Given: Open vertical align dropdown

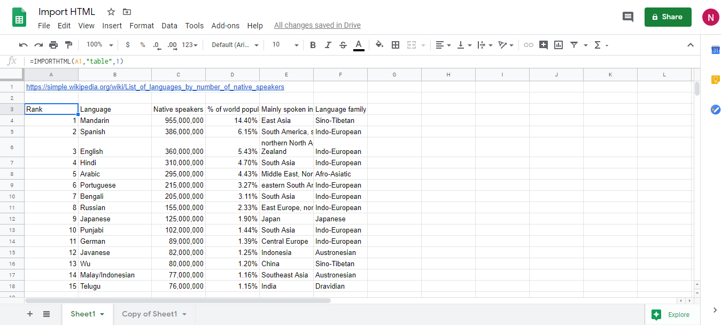Looking at the screenshot, I should pyautogui.click(x=464, y=45).
